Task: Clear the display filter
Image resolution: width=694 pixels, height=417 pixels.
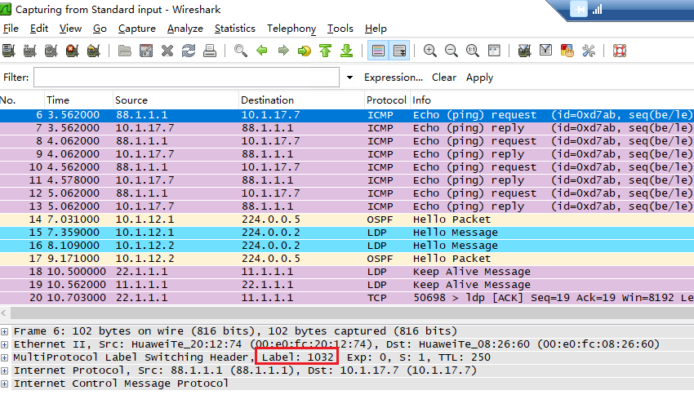Action: pyautogui.click(x=444, y=78)
